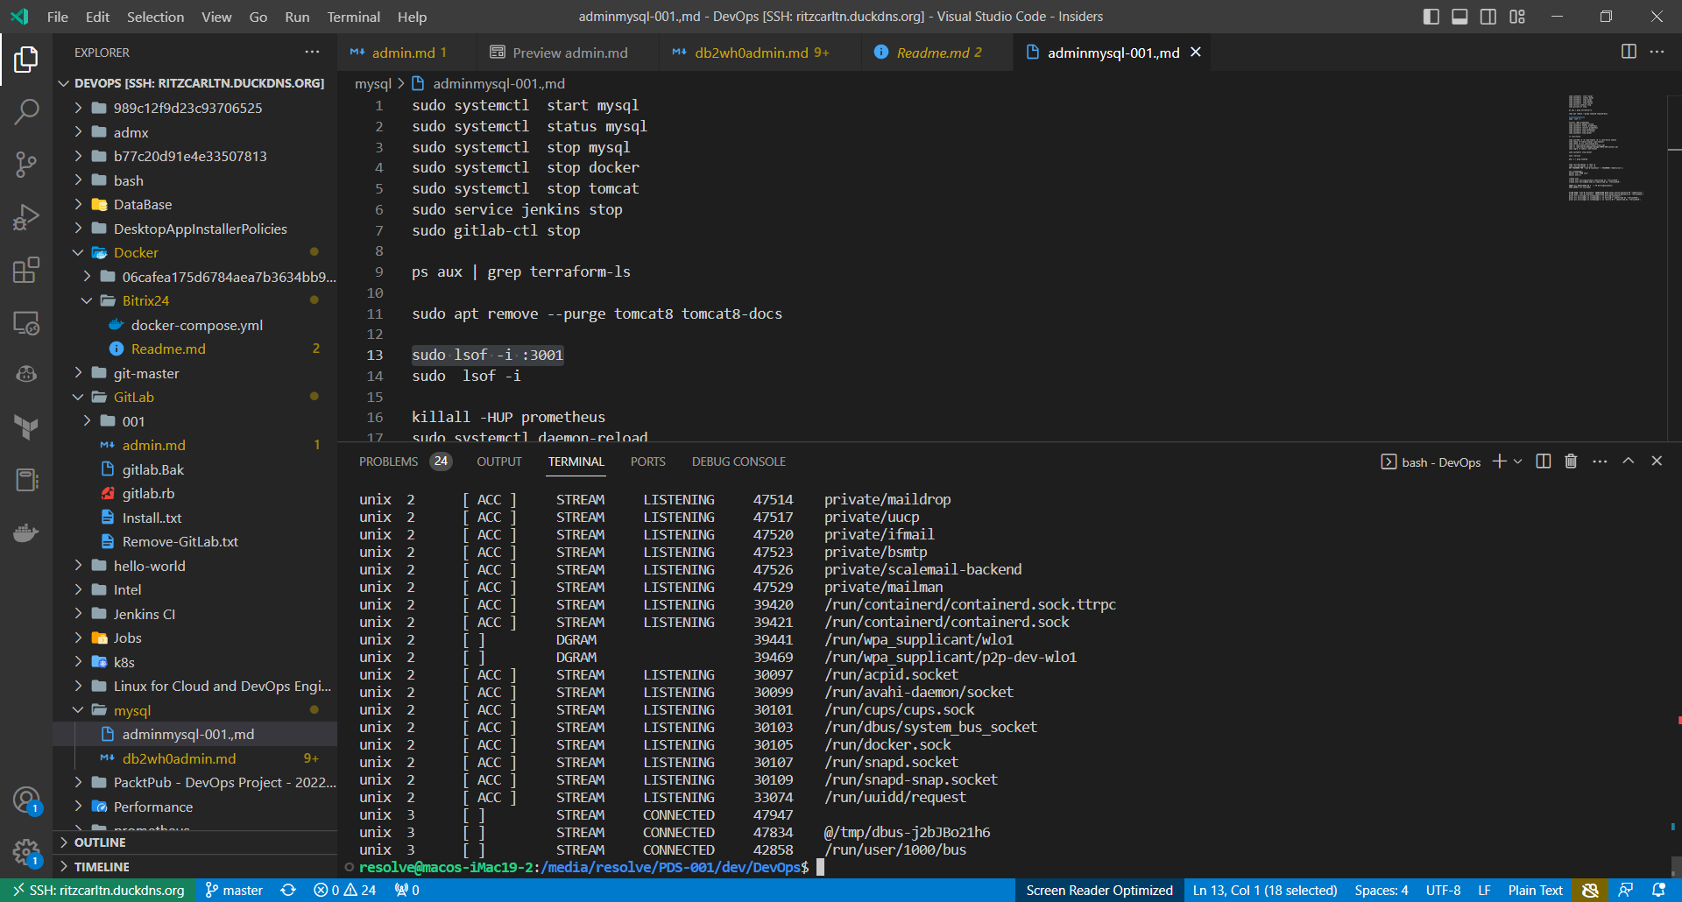Collapse the Bitrix24 folder

click(194, 300)
